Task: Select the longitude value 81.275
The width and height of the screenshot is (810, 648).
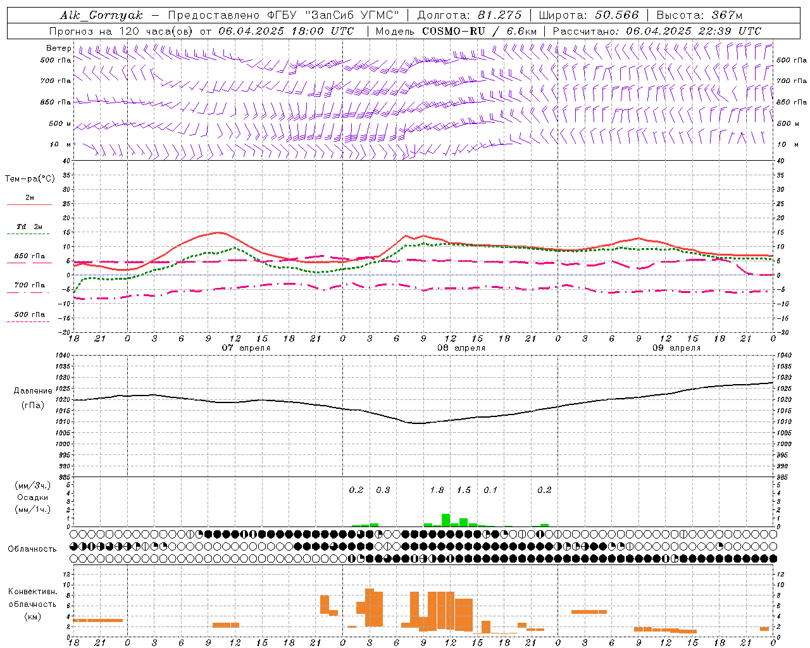Action: click(500, 15)
